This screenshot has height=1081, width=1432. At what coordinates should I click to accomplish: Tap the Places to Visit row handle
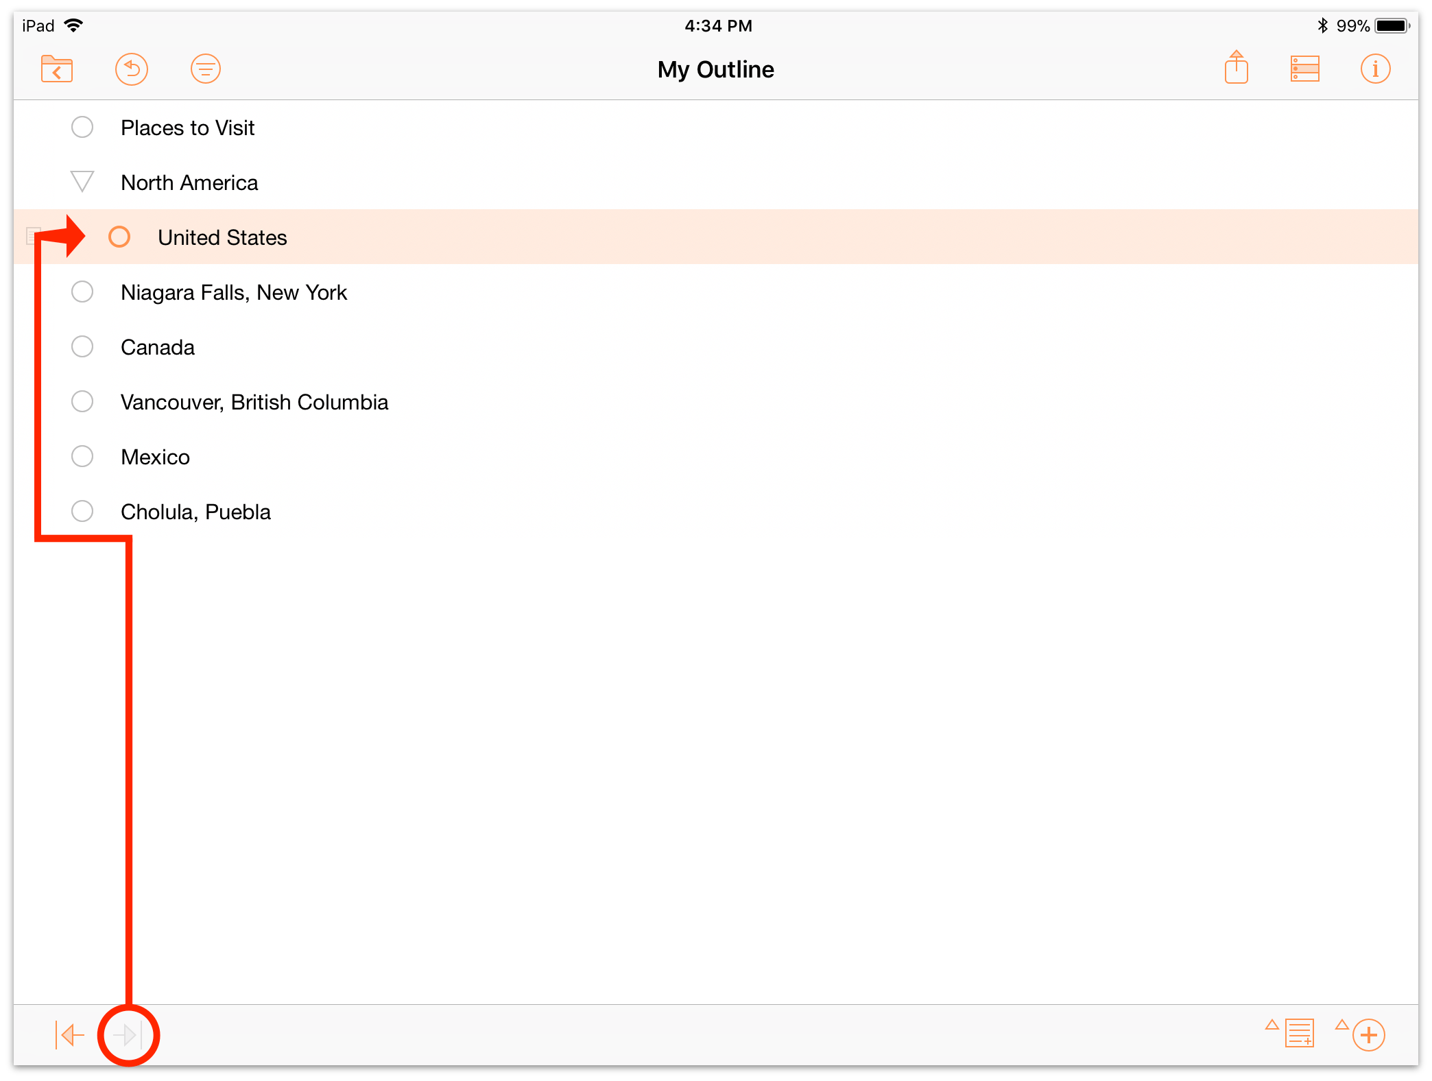coord(82,127)
